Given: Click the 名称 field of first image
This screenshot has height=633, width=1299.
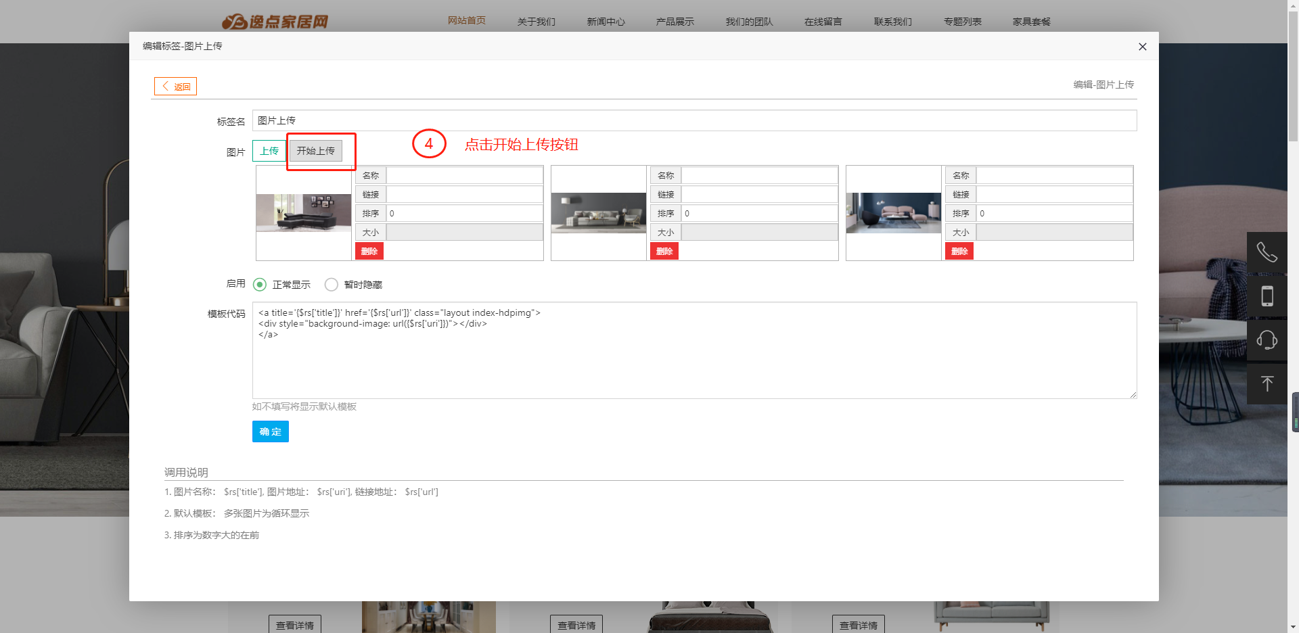Looking at the screenshot, I should coord(464,176).
